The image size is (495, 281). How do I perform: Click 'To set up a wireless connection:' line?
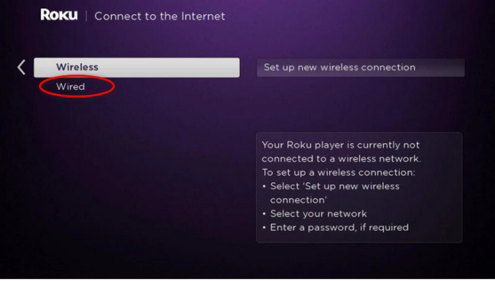coord(338,172)
